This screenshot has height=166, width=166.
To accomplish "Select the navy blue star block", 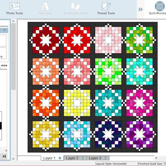I will coord(108,134).
